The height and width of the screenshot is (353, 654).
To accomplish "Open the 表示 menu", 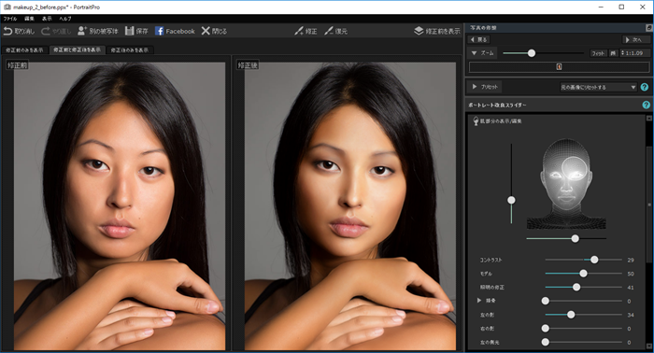I will [x=47, y=19].
